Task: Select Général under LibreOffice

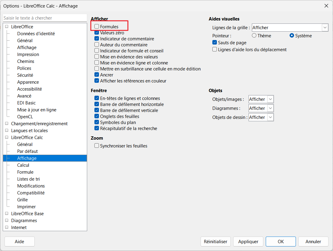Action: (25, 40)
